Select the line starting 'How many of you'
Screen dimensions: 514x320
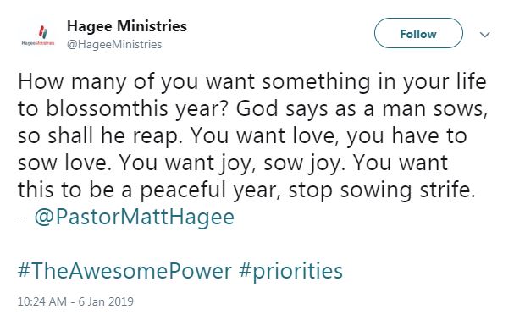252,82
